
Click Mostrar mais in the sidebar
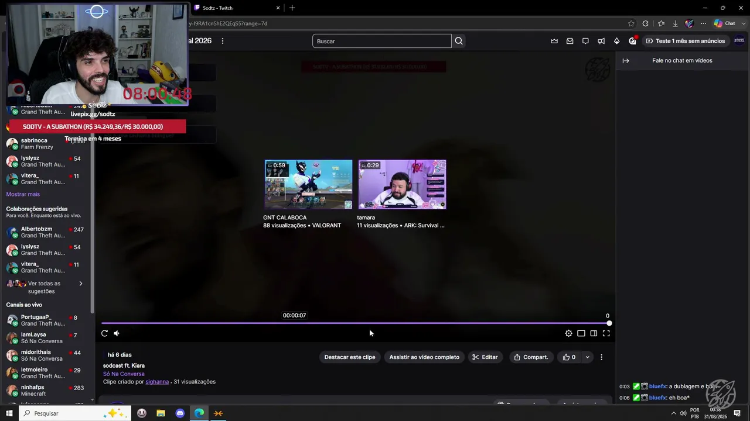tap(23, 194)
